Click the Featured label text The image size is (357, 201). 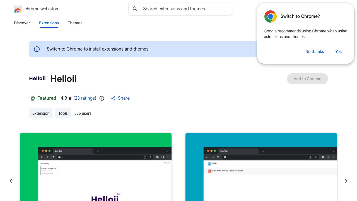47,98
